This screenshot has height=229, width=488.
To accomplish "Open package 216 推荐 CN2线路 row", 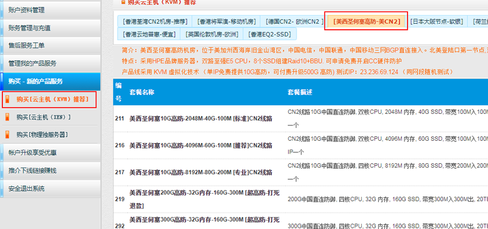I will click(301, 146).
